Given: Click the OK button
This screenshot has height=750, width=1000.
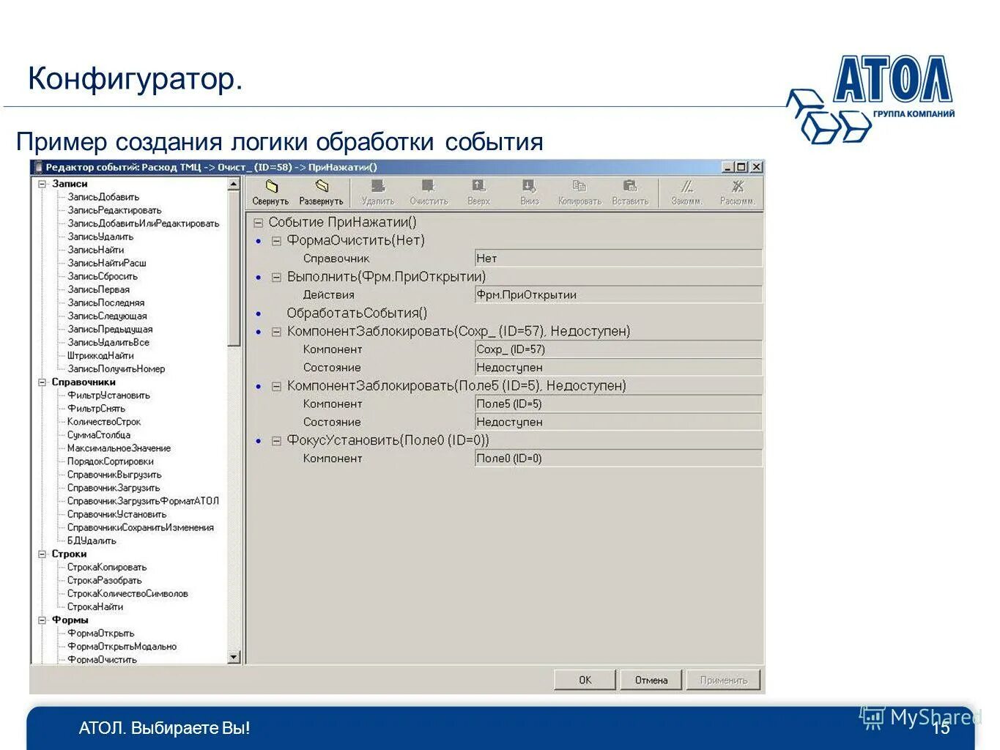Looking at the screenshot, I should [x=585, y=680].
